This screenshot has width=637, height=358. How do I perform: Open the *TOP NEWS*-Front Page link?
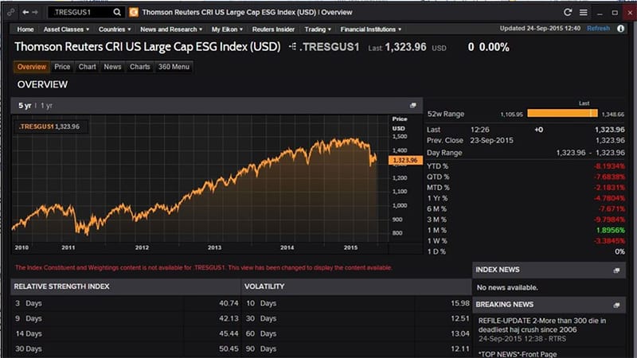click(x=517, y=354)
